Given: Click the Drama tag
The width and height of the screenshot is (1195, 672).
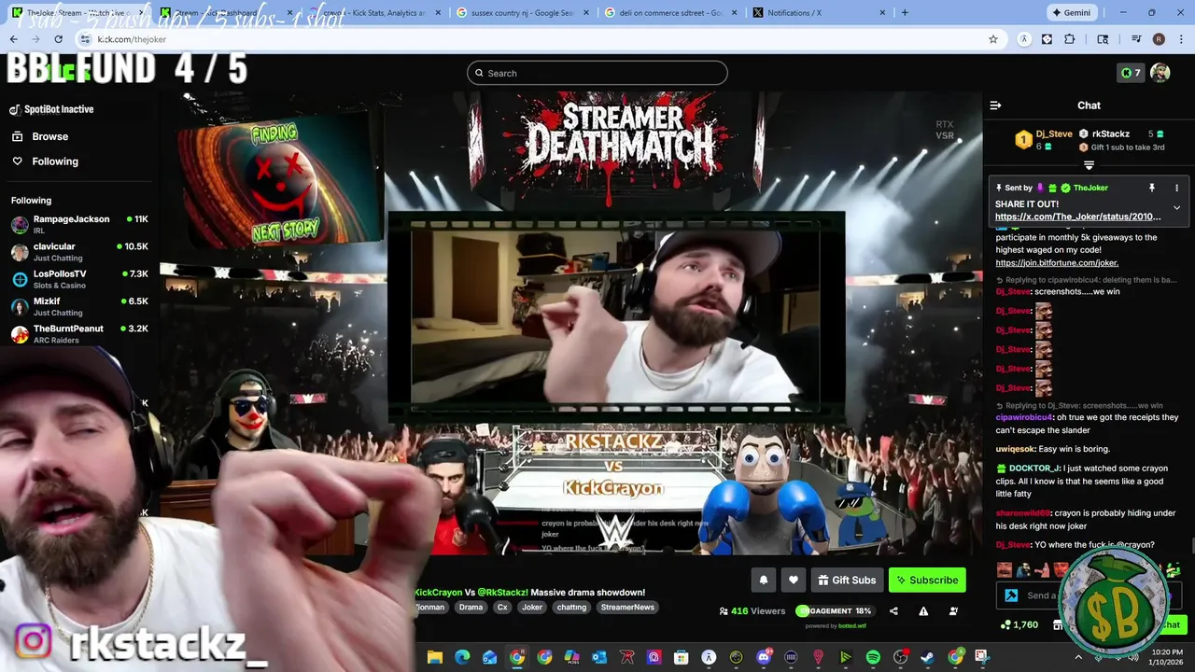Looking at the screenshot, I should [x=471, y=607].
